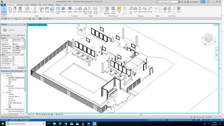Click Edit for Graphic Display Options
The image size is (224, 126).
18,48
